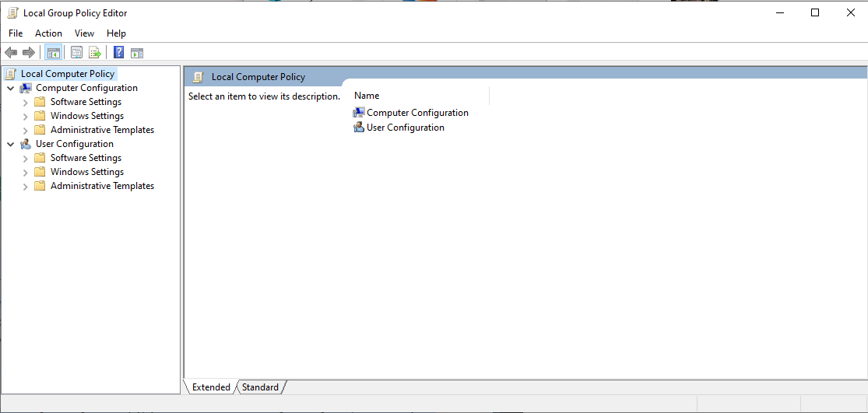Open Help via the blue question mark icon
This screenshot has height=413, width=868.
point(118,53)
